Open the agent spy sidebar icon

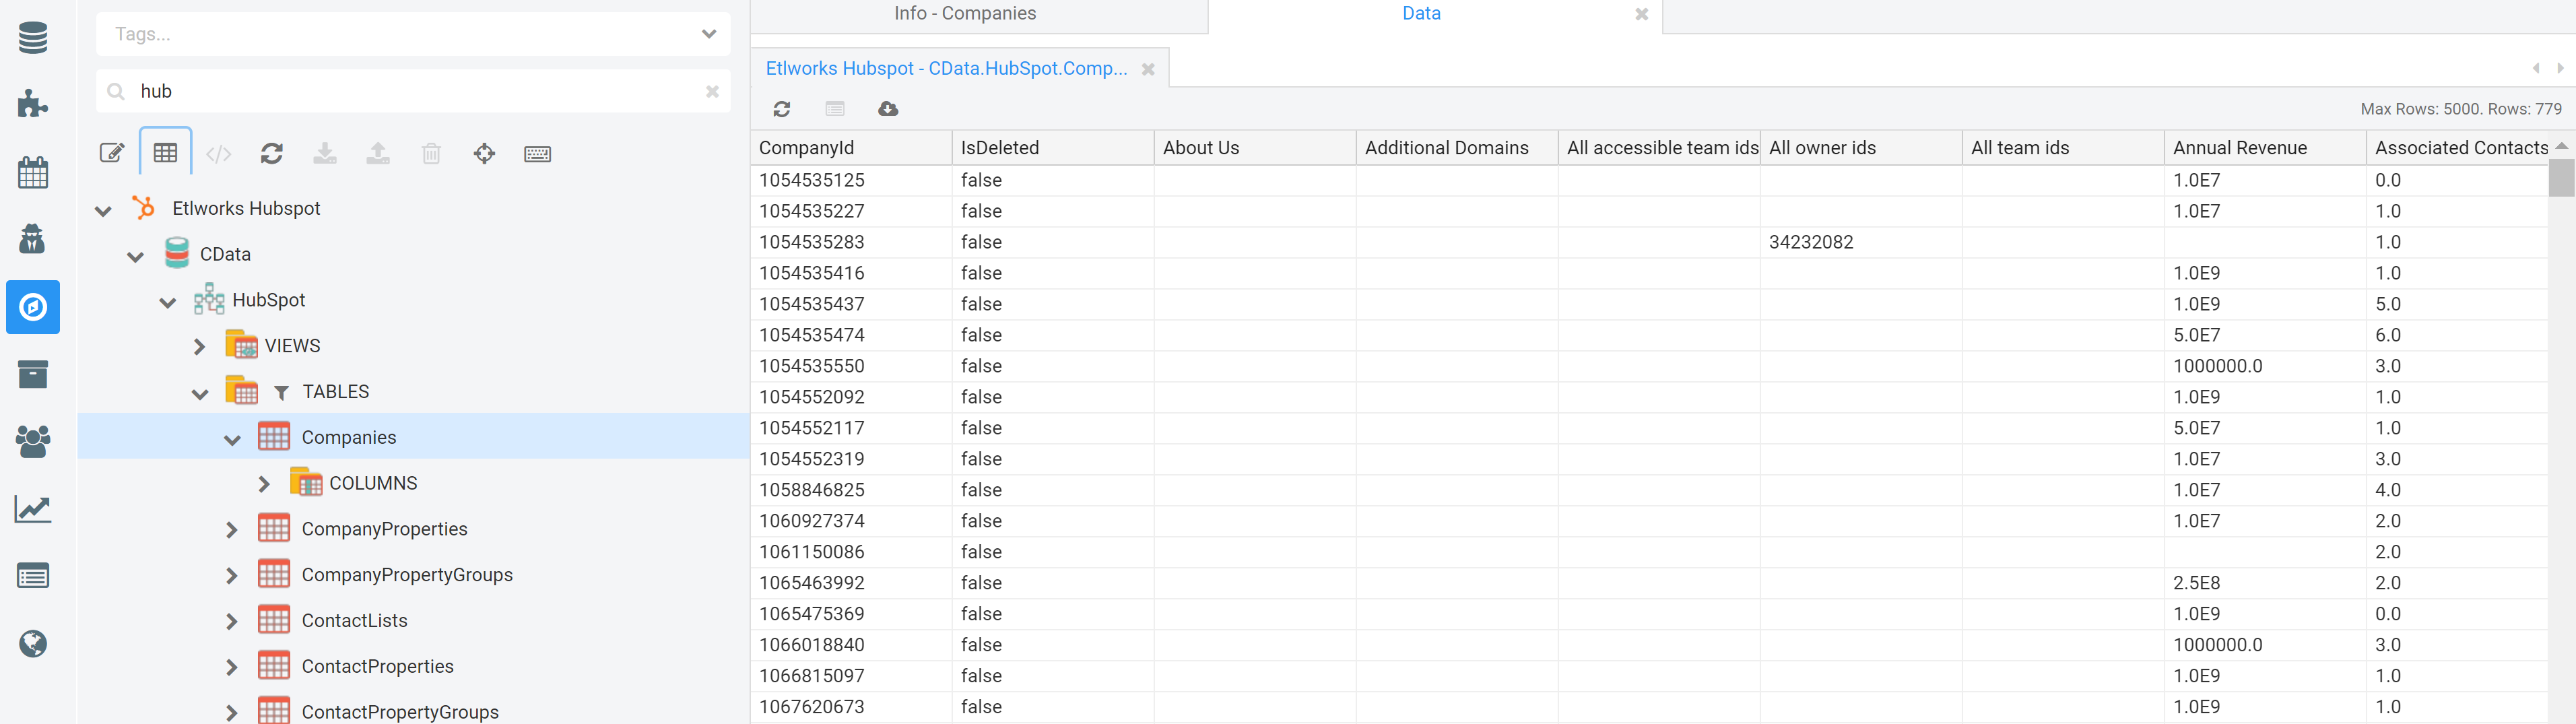pos(33,239)
